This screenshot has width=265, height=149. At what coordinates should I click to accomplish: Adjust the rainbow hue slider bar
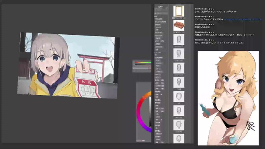(x=143, y=62)
